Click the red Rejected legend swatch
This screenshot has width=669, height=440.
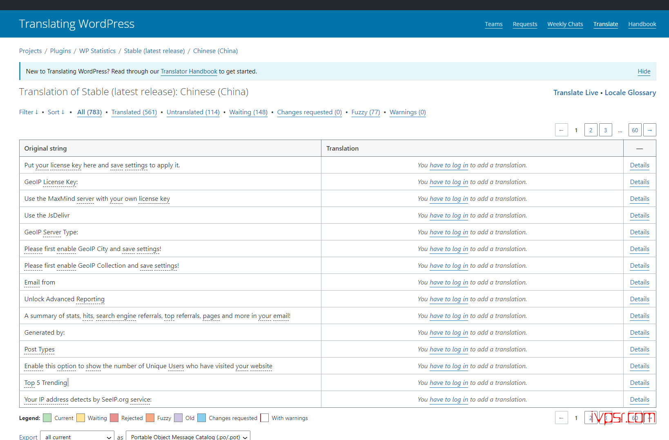coord(114,418)
